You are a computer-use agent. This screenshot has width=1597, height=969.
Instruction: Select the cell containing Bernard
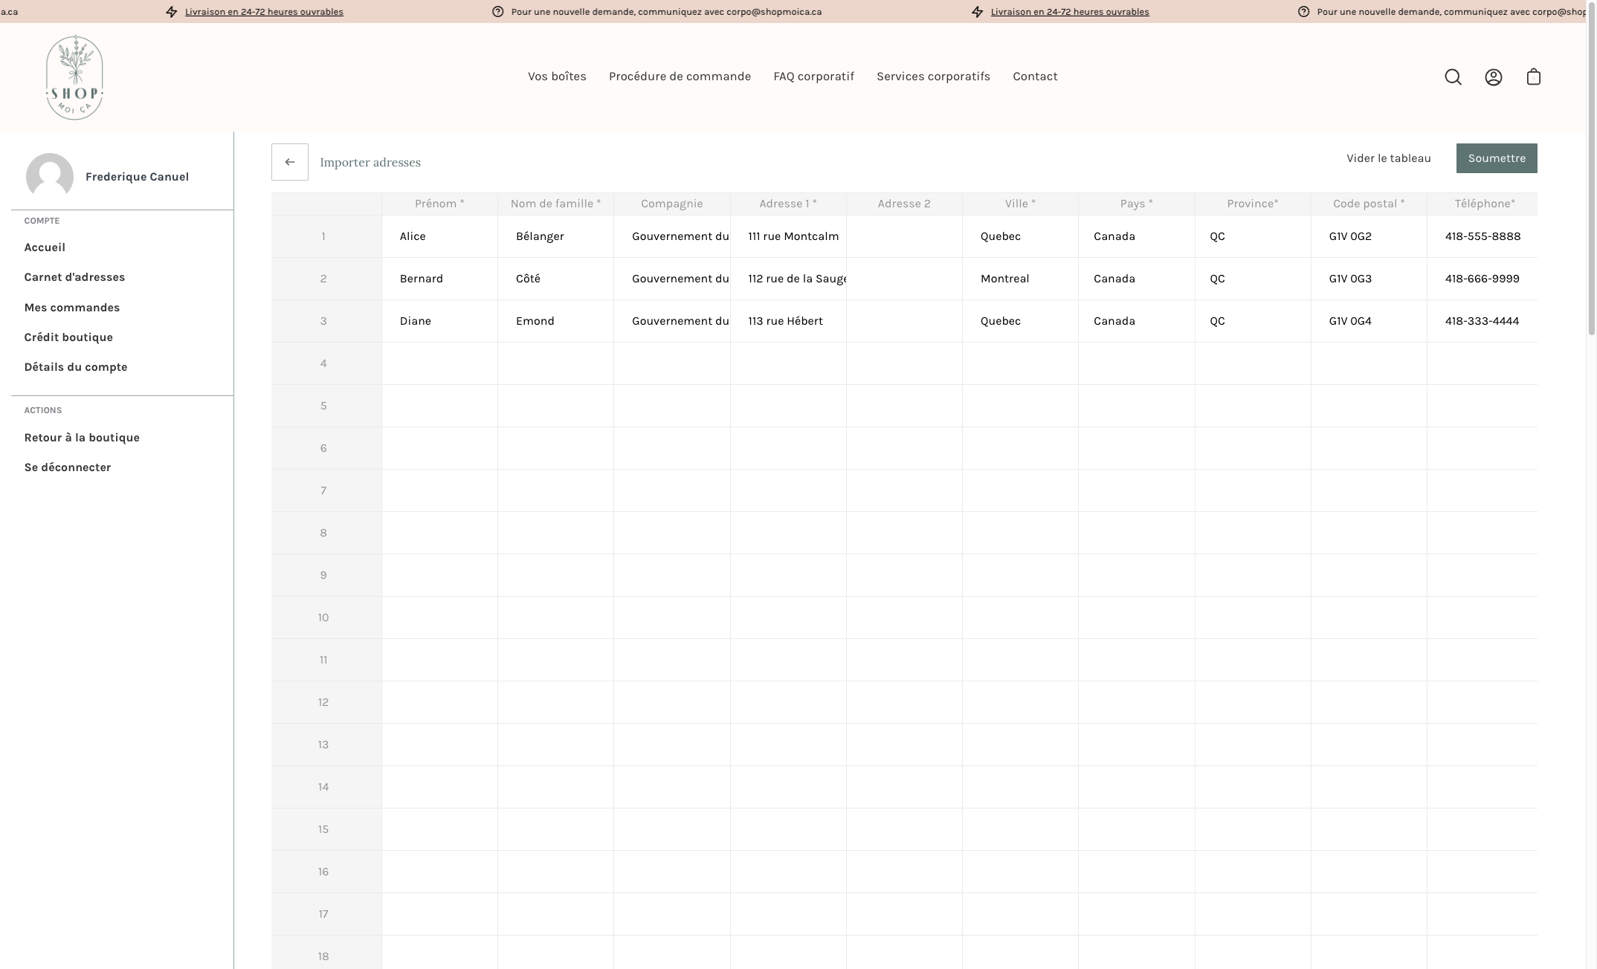(x=439, y=279)
